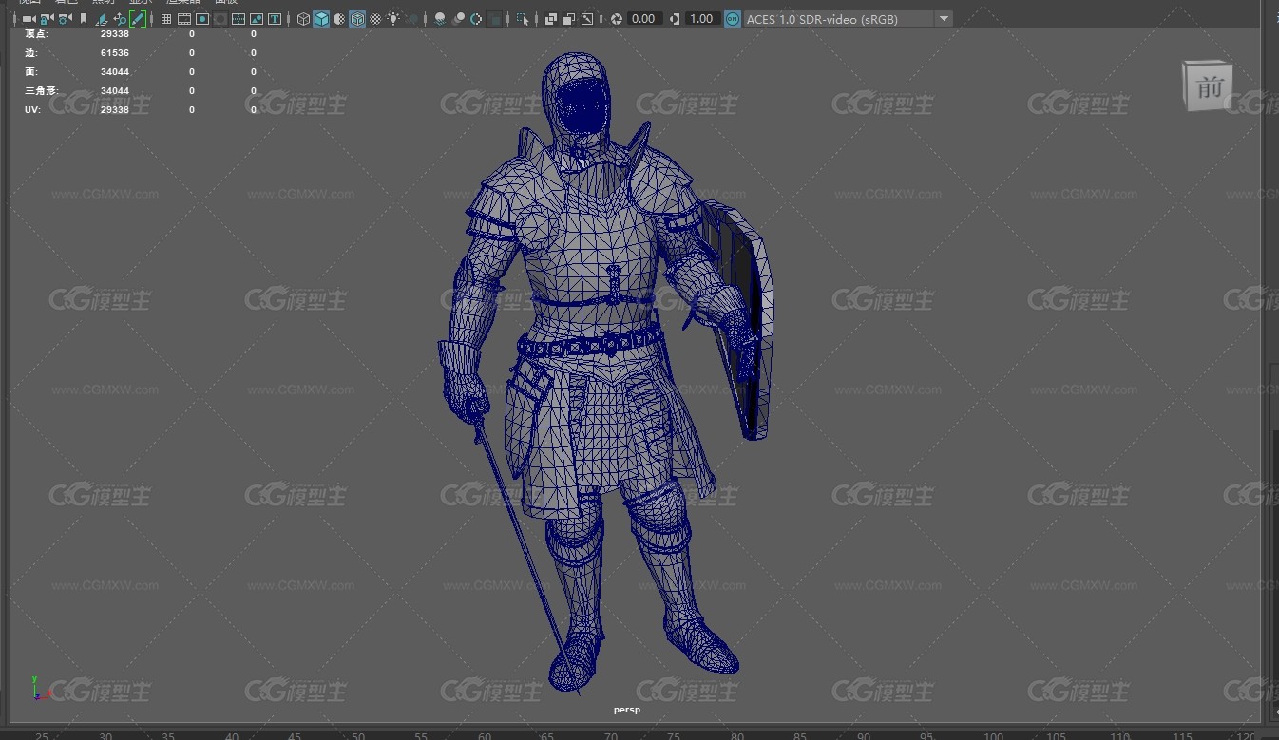Screen dimensions: 1279x740
Task: Click the Gamma icon before 1.00
Action: [675, 19]
